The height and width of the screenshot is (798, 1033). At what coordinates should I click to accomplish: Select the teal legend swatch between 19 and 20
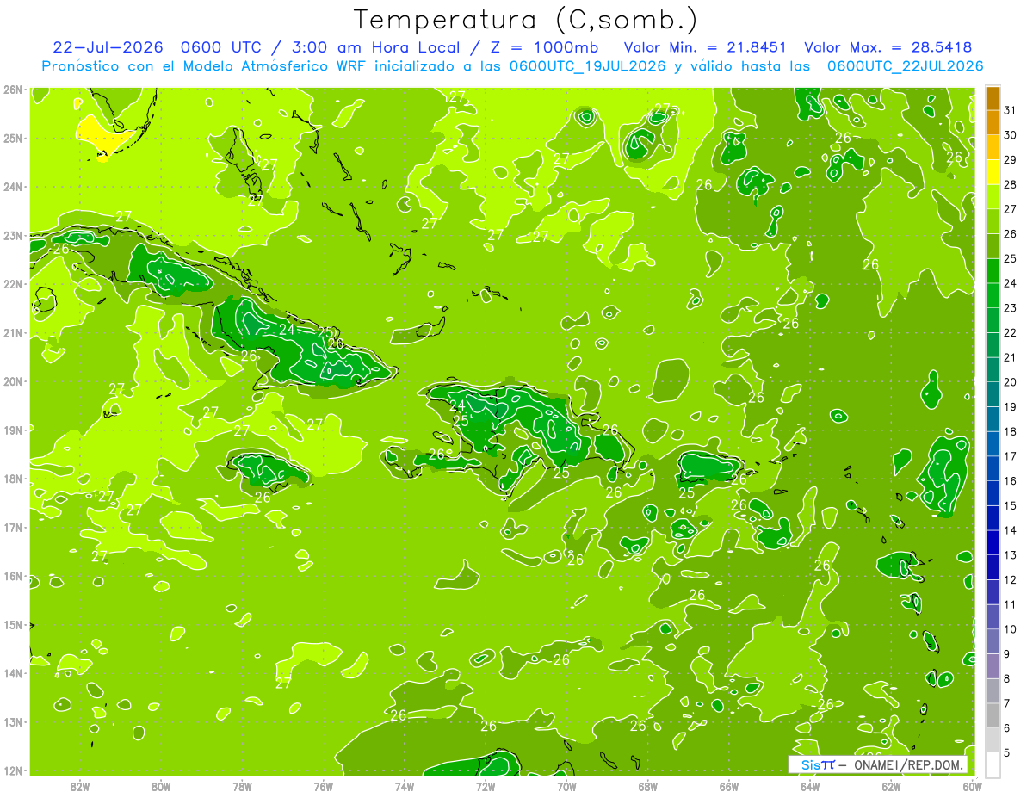(x=993, y=393)
